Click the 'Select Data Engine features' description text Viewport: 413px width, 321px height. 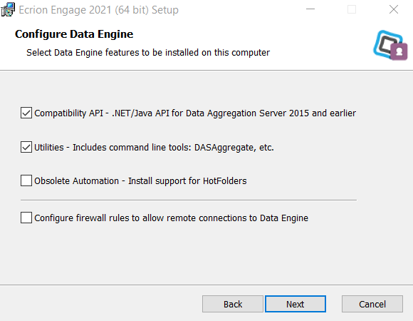pyautogui.click(x=148, y=53)
